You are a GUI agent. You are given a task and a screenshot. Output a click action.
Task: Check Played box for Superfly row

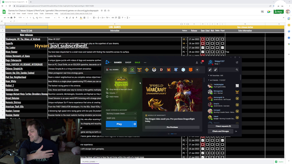(x=223, y=44)
